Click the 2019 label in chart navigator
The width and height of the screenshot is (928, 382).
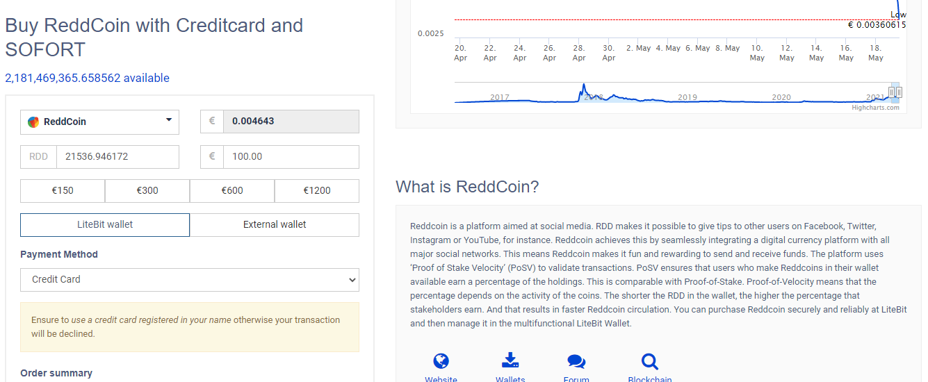tap(687, 97)
